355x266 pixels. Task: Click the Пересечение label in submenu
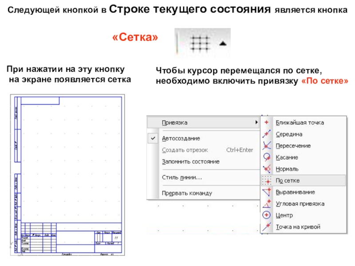293,146
